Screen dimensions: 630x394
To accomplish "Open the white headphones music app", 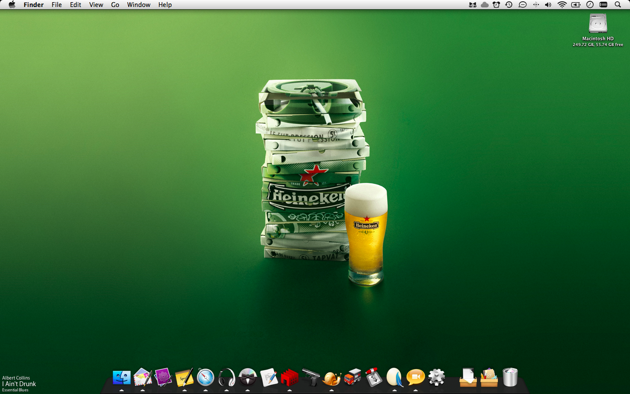I will tap(227, 377).
